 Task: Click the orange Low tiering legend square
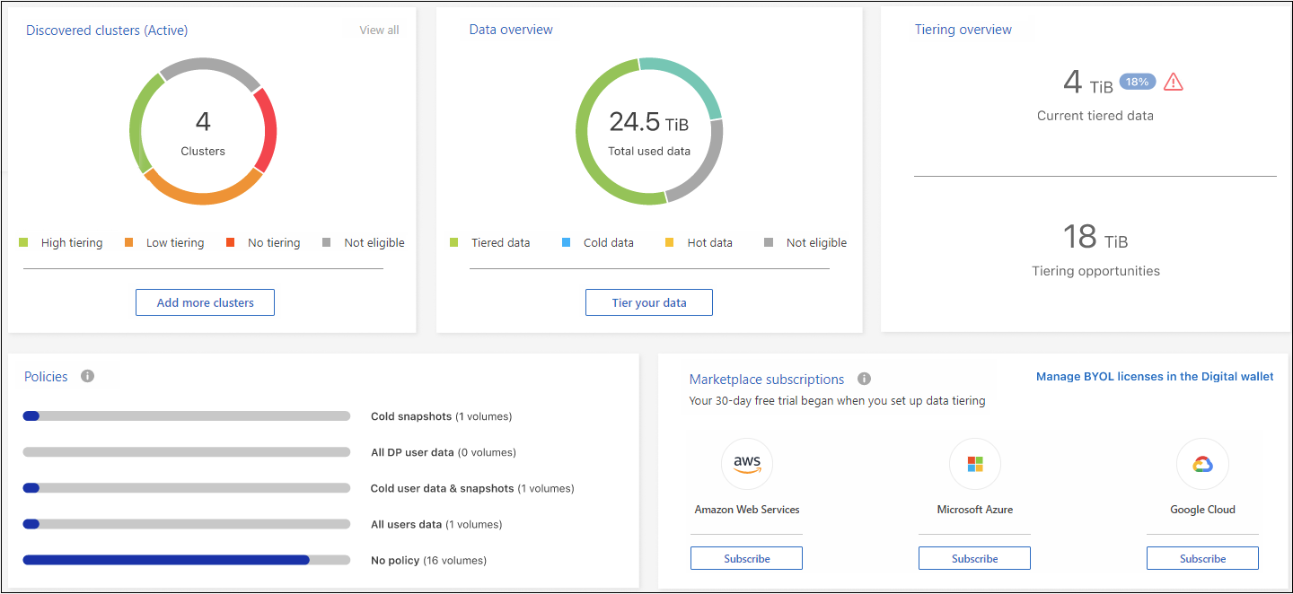click(x=129, y=242)
